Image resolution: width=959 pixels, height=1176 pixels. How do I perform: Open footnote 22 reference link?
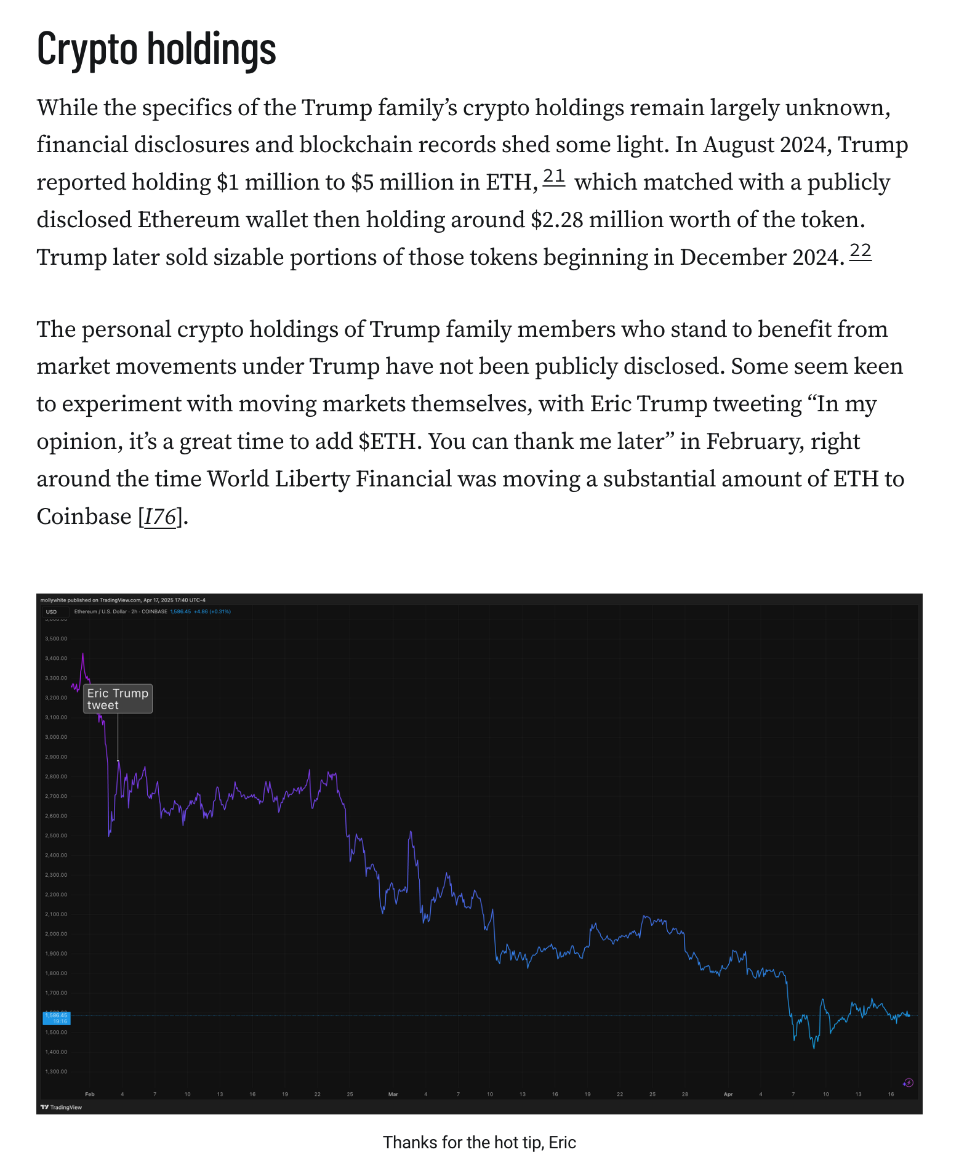coord(860,251)
